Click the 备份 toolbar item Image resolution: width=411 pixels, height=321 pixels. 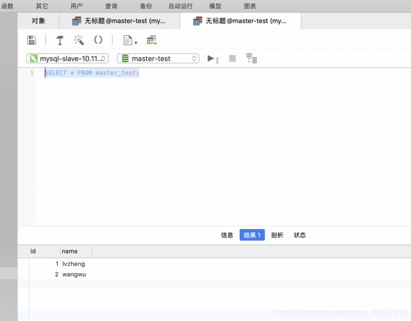click(146, 6)
